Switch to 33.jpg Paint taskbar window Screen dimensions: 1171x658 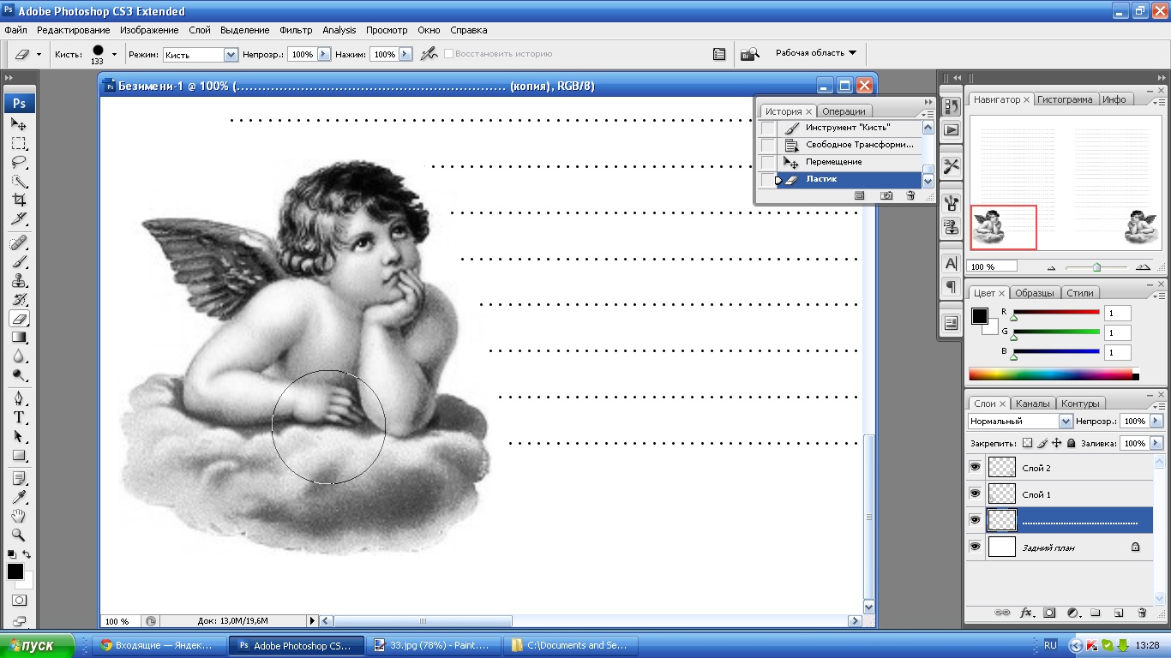[434, 645]
